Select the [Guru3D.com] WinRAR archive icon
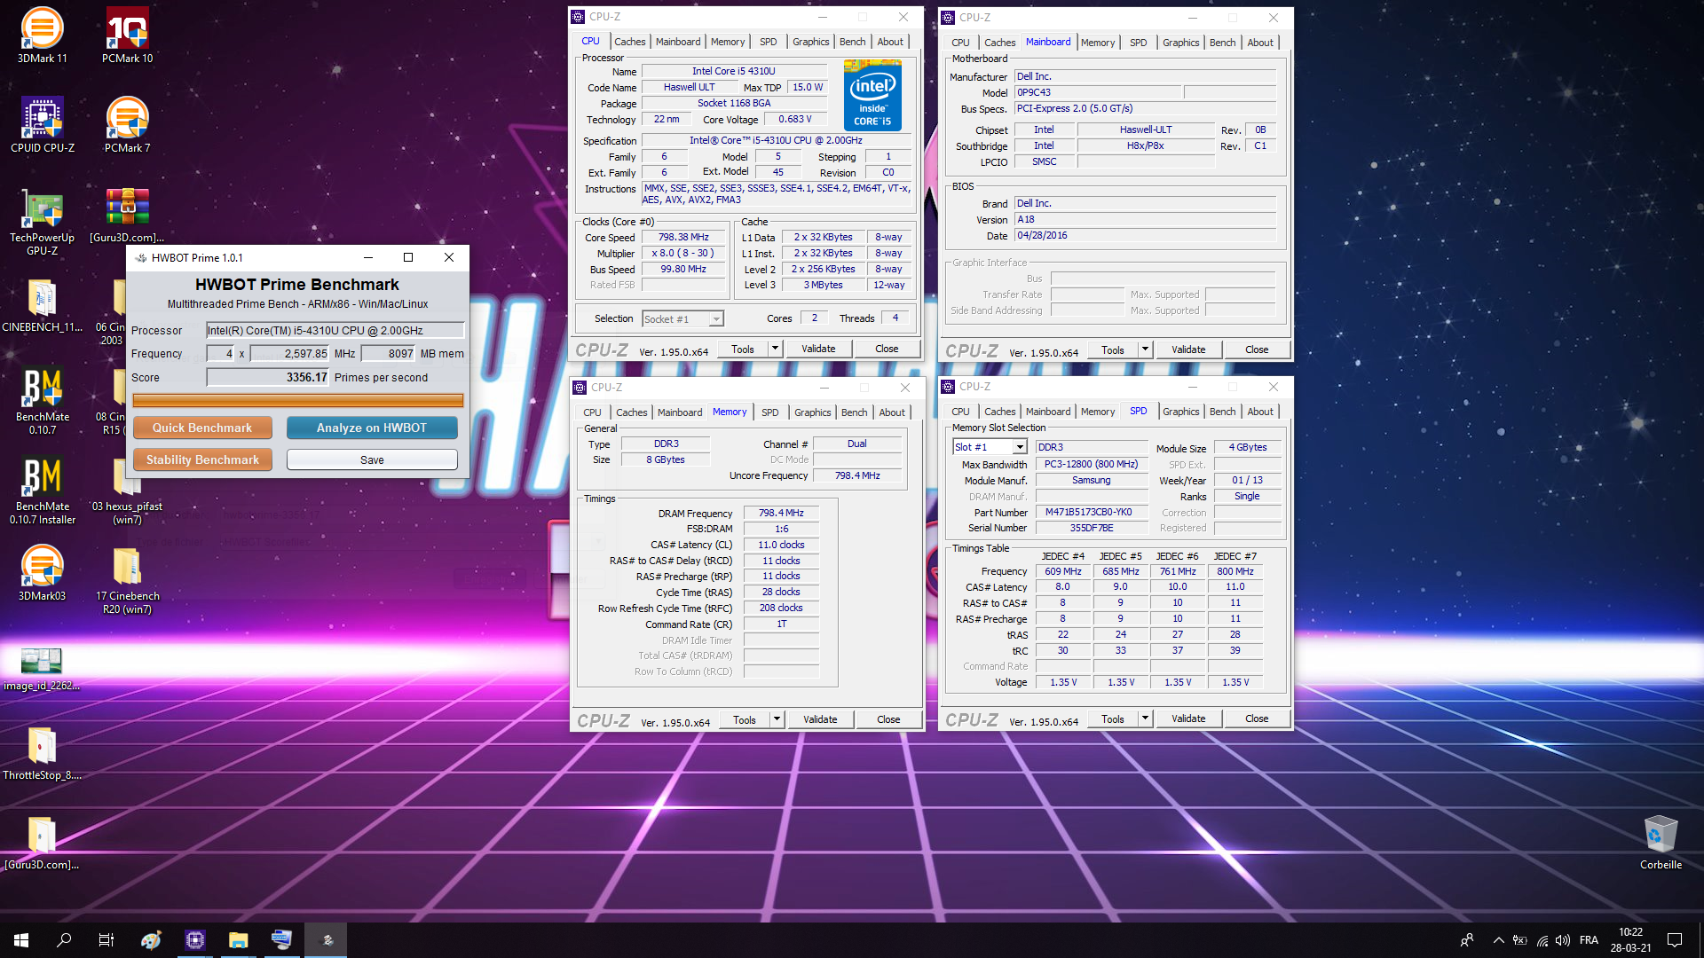Screen dimensions: 1704x958 coord(127,216)
